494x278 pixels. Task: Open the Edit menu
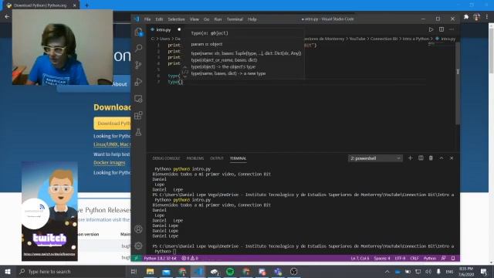(x=159, y=19)
